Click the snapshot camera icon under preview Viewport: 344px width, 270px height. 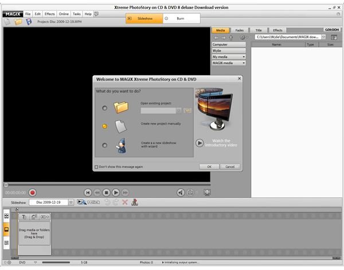(190, 192)
